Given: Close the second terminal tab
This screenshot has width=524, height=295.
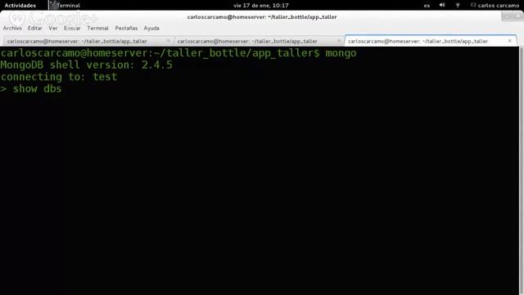Looking at the screenshot, I should pyautogui.click(x=339, y=41).
